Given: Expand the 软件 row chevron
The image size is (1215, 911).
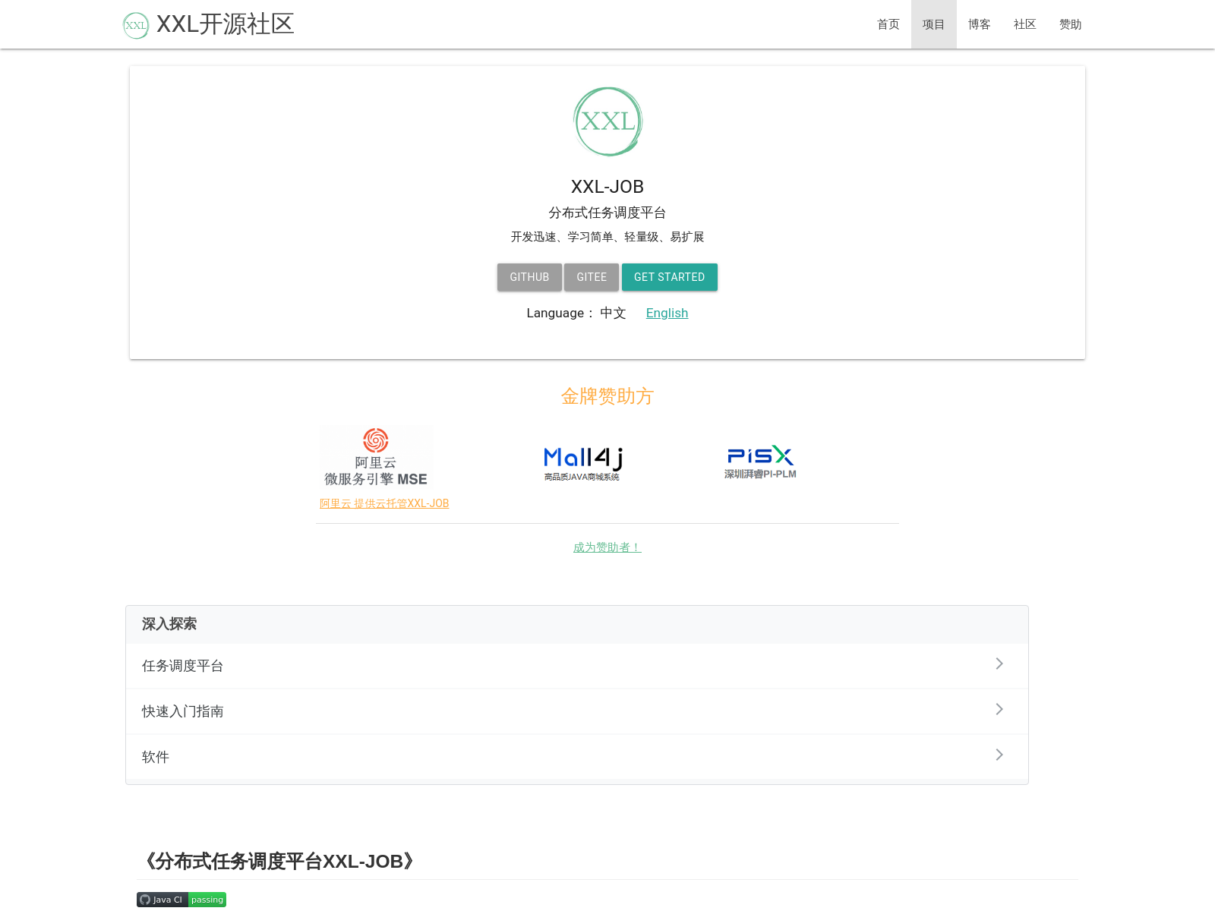Looking at the screenshot, I should (999, 755).
